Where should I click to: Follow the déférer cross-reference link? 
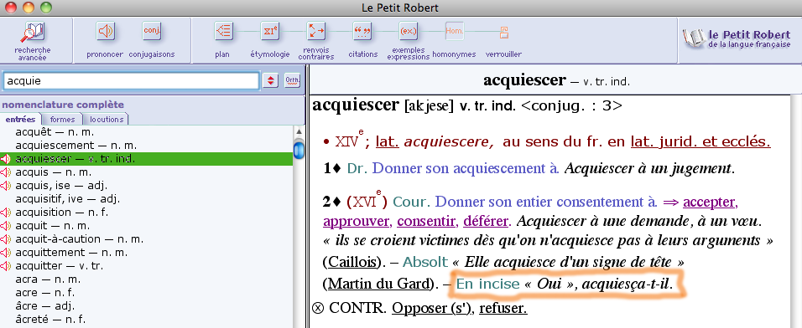click(x=487, y=222)
